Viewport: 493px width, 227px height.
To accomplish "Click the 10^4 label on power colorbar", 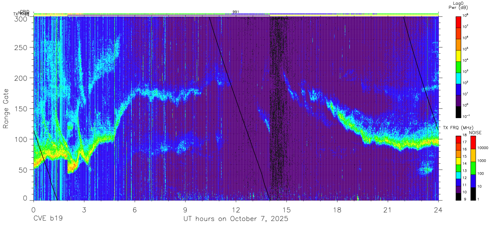I will (466, 60).
